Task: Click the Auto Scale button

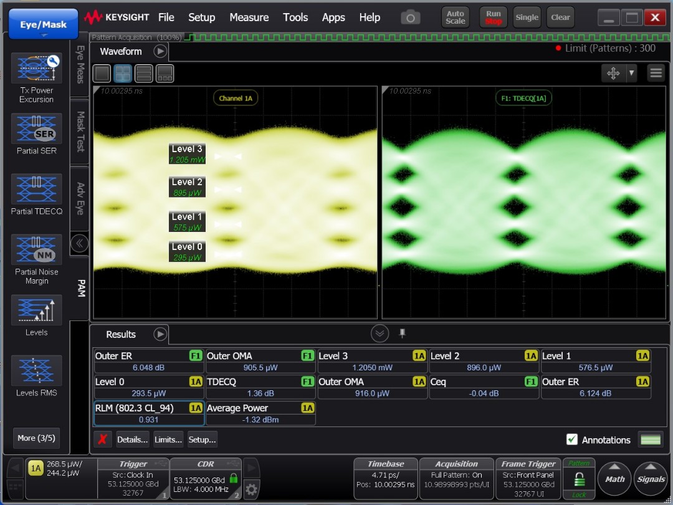Action: [456, 17]
